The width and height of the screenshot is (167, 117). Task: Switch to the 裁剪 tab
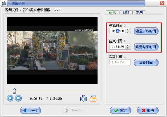pos(126,12)
